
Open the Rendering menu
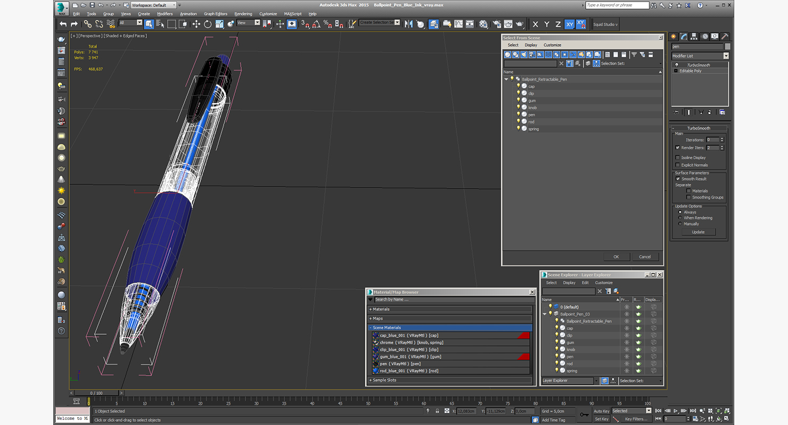[243, 14]
